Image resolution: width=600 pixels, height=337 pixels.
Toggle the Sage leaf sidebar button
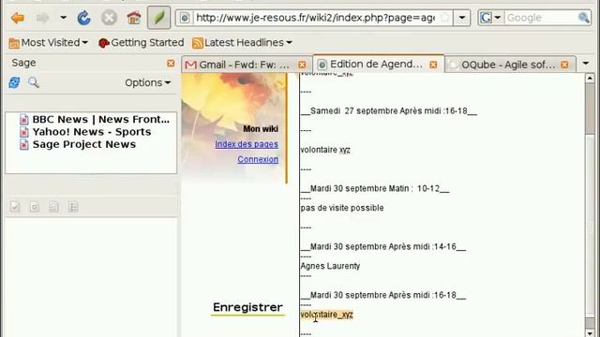[158, 17]
